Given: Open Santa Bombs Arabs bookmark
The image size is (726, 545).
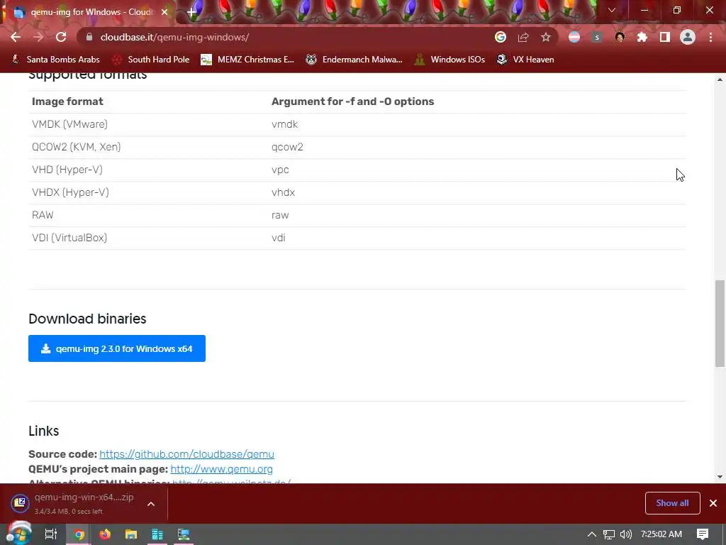Looking at the screenshot, I should click(x=56, y=60).
